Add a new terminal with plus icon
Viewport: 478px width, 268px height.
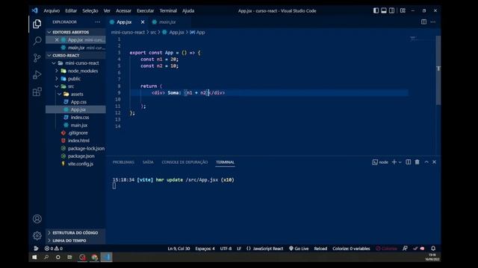(x=394, y=162)
